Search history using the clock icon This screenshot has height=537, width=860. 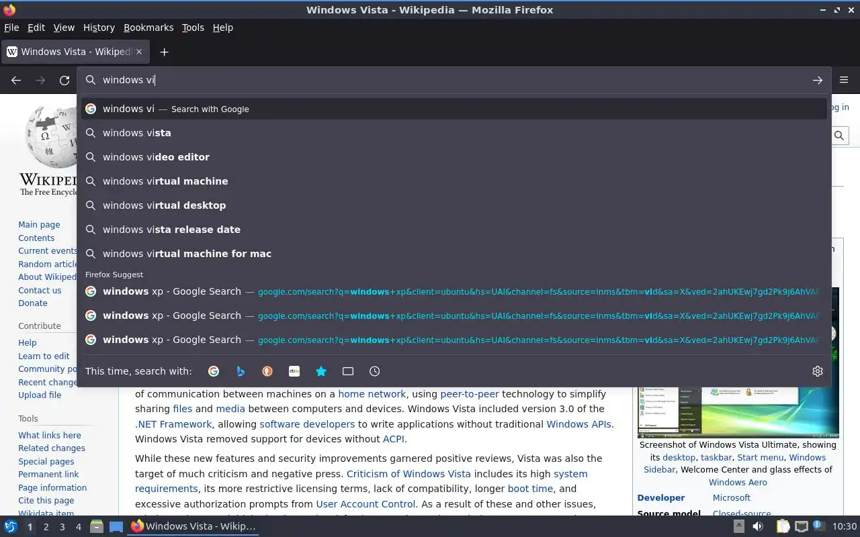coord(375,371)
